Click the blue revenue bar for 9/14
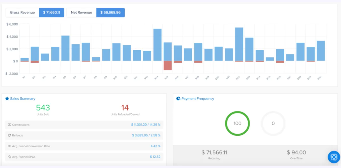Image resolution: width=341 pixels, height=168 pixels. [x=157, y=44]
